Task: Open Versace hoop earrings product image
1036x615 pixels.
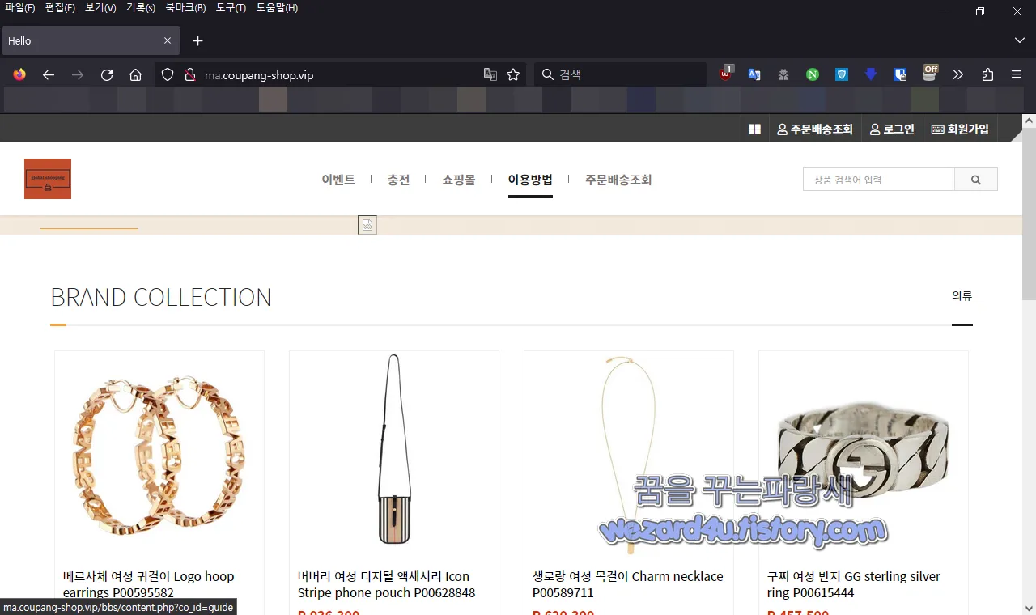Action: (x=159, y=456)
